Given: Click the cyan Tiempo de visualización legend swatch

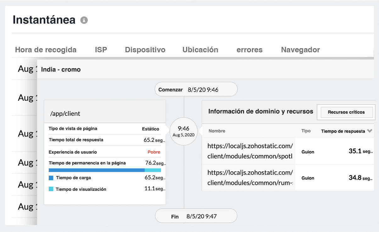Looking at the screenshot, I should 51,189.
